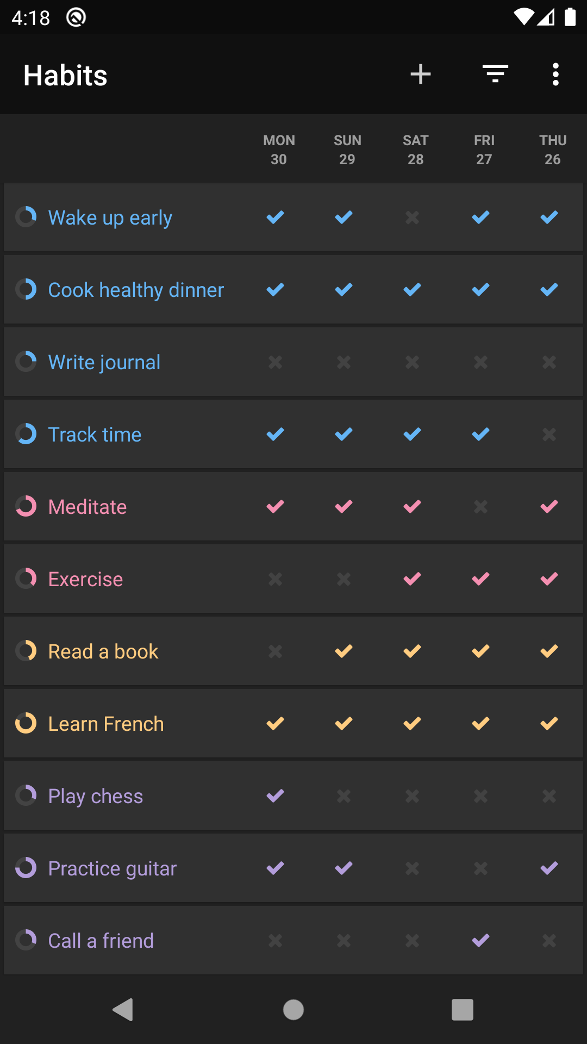Tap the recent apps square button
The width and height of the screenshot is (587, 1044).
click(x=462, y=1010)
